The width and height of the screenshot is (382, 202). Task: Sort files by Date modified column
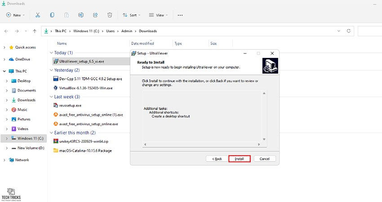pos(142,44)
